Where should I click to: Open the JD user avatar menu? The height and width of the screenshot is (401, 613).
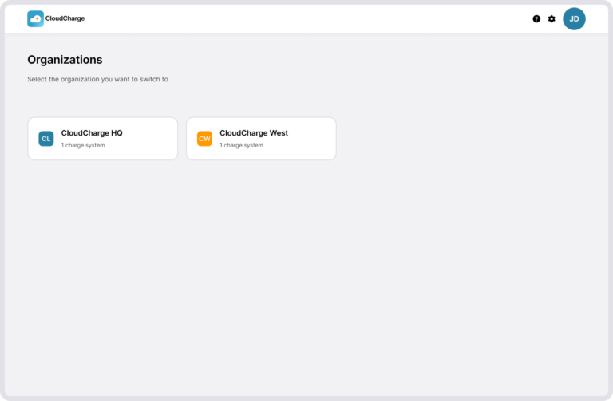(x=574, y=19)
